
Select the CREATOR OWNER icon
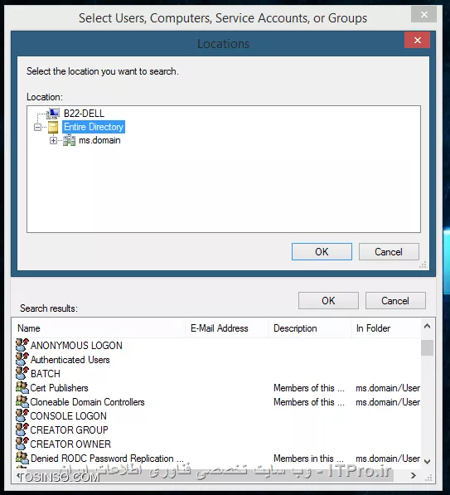(x=22, y=444)
